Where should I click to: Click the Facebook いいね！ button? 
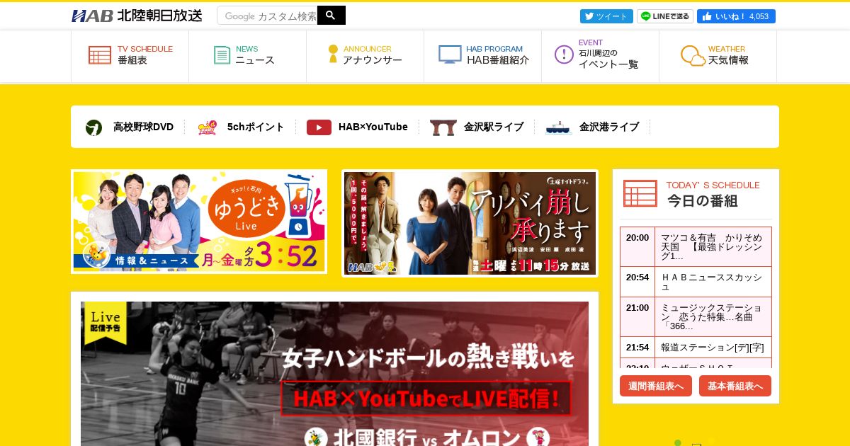coord(736,16)
